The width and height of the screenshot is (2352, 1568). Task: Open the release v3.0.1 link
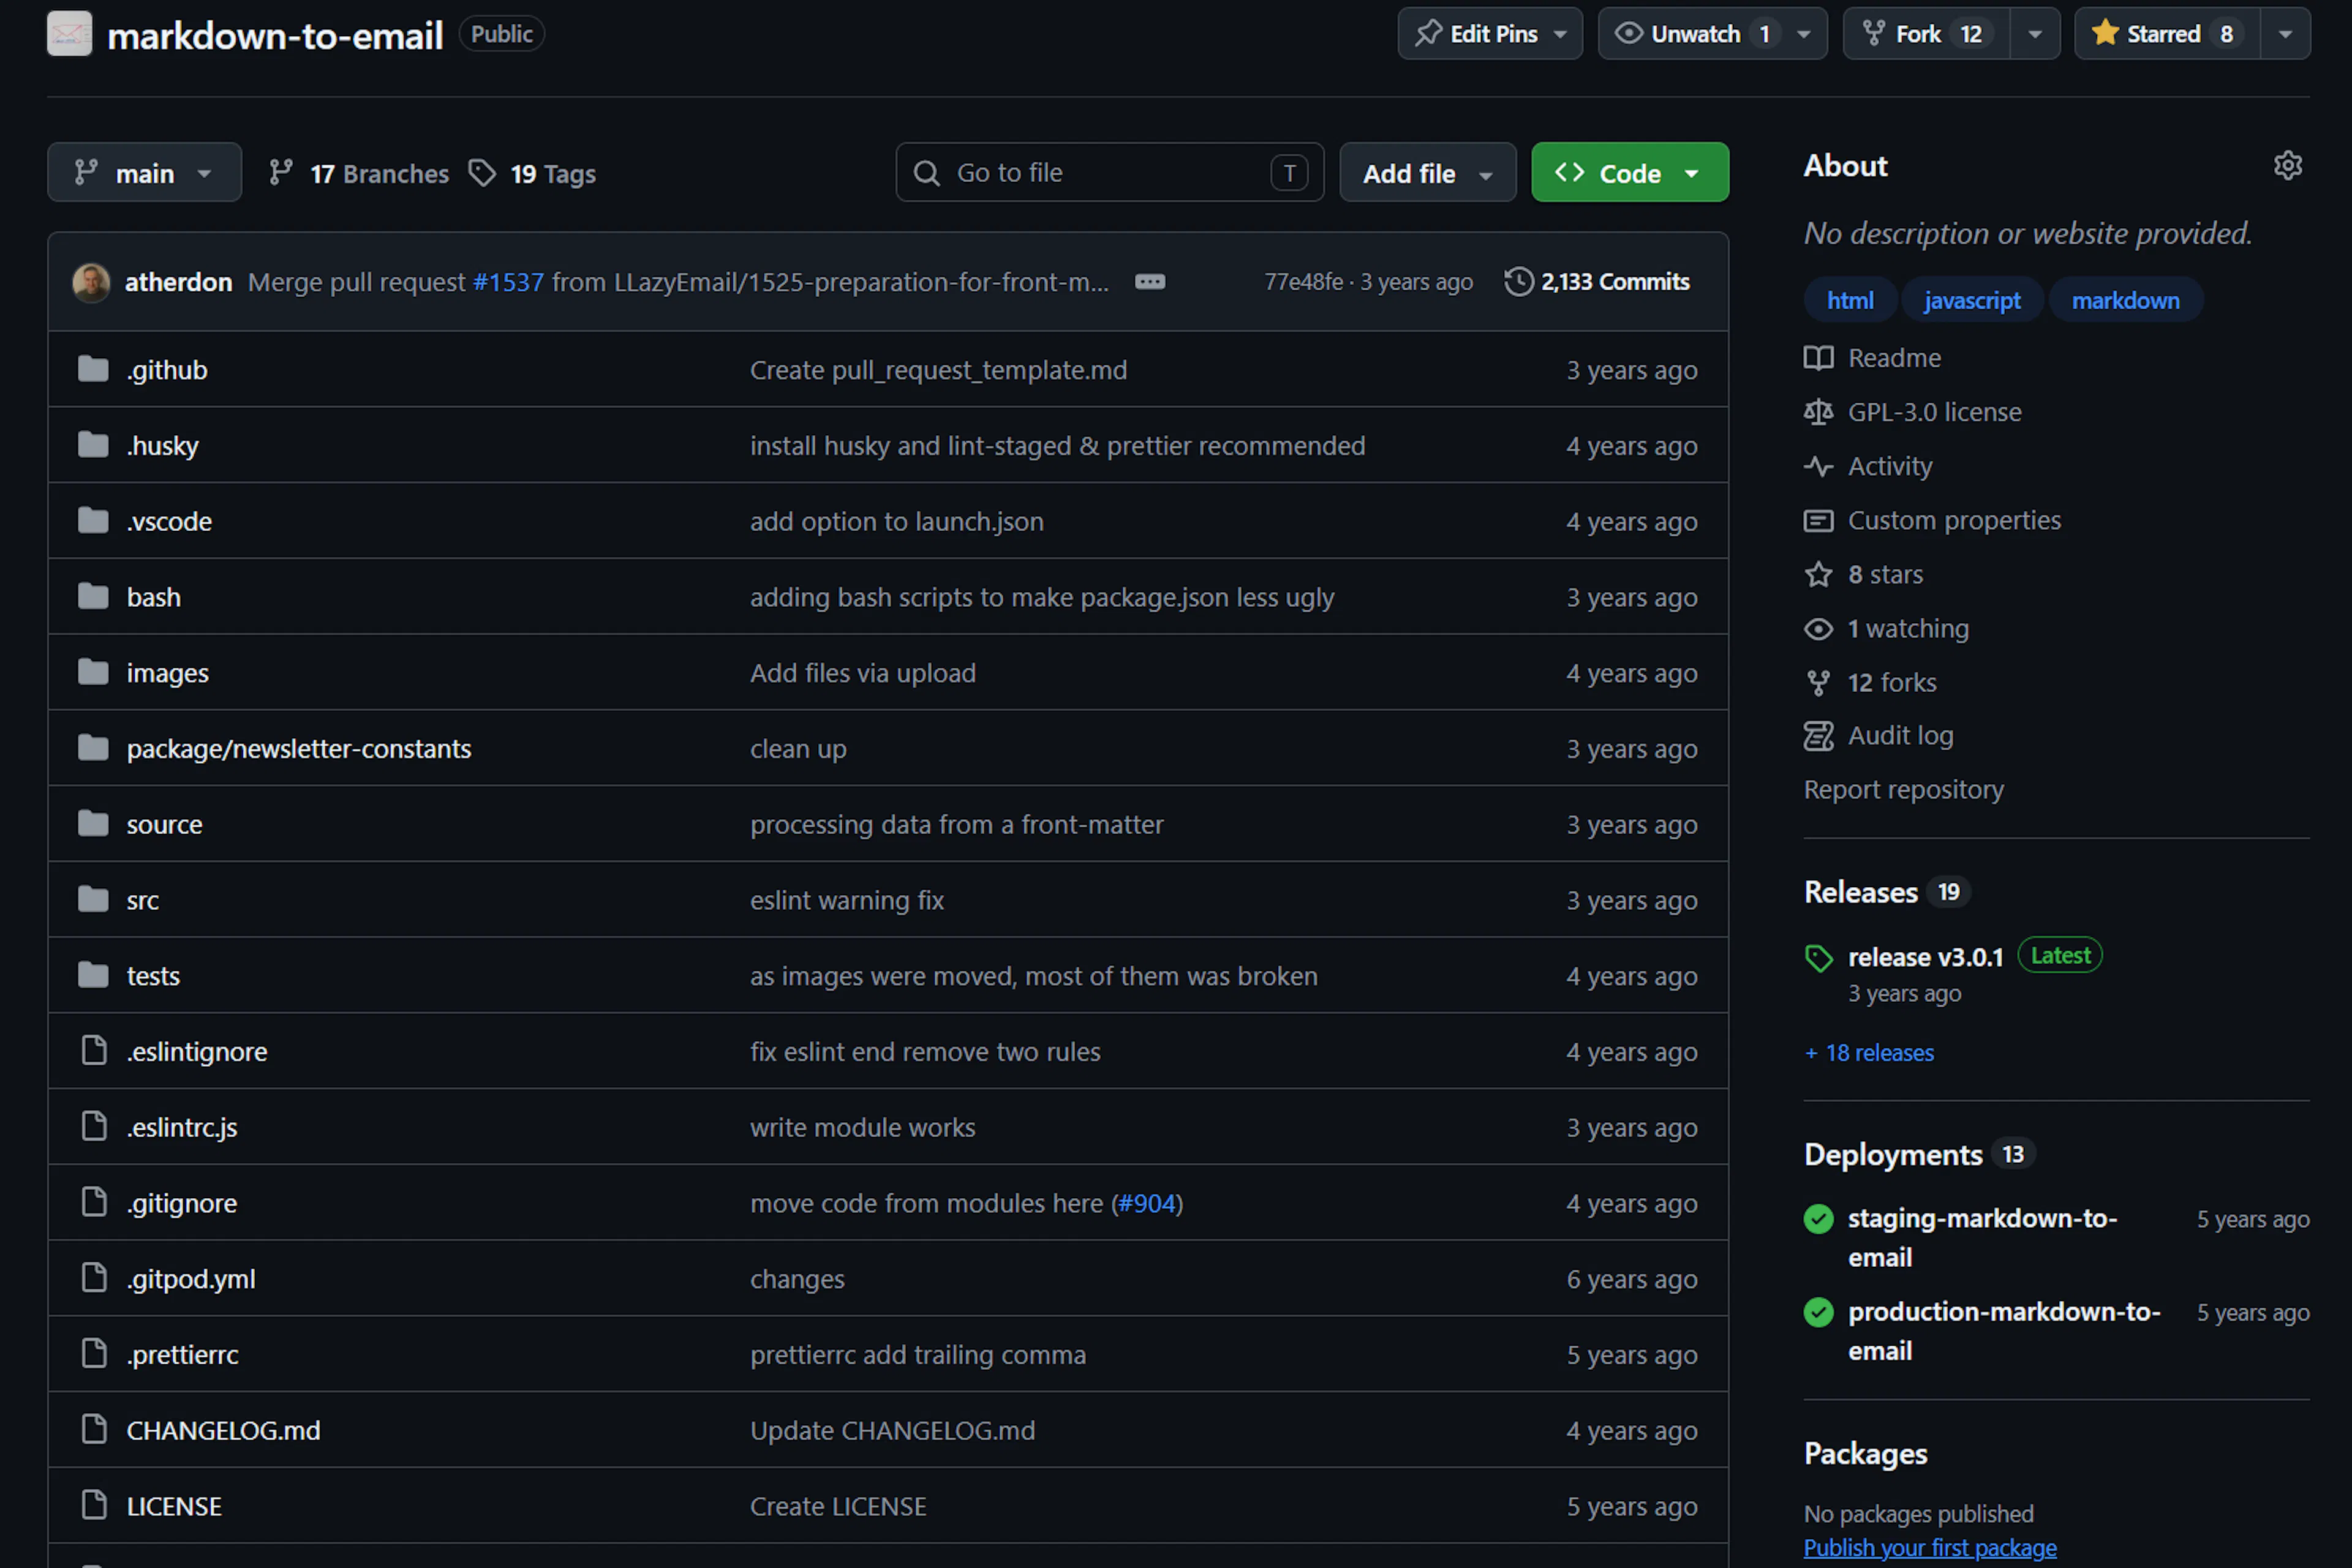(1926, 957)
